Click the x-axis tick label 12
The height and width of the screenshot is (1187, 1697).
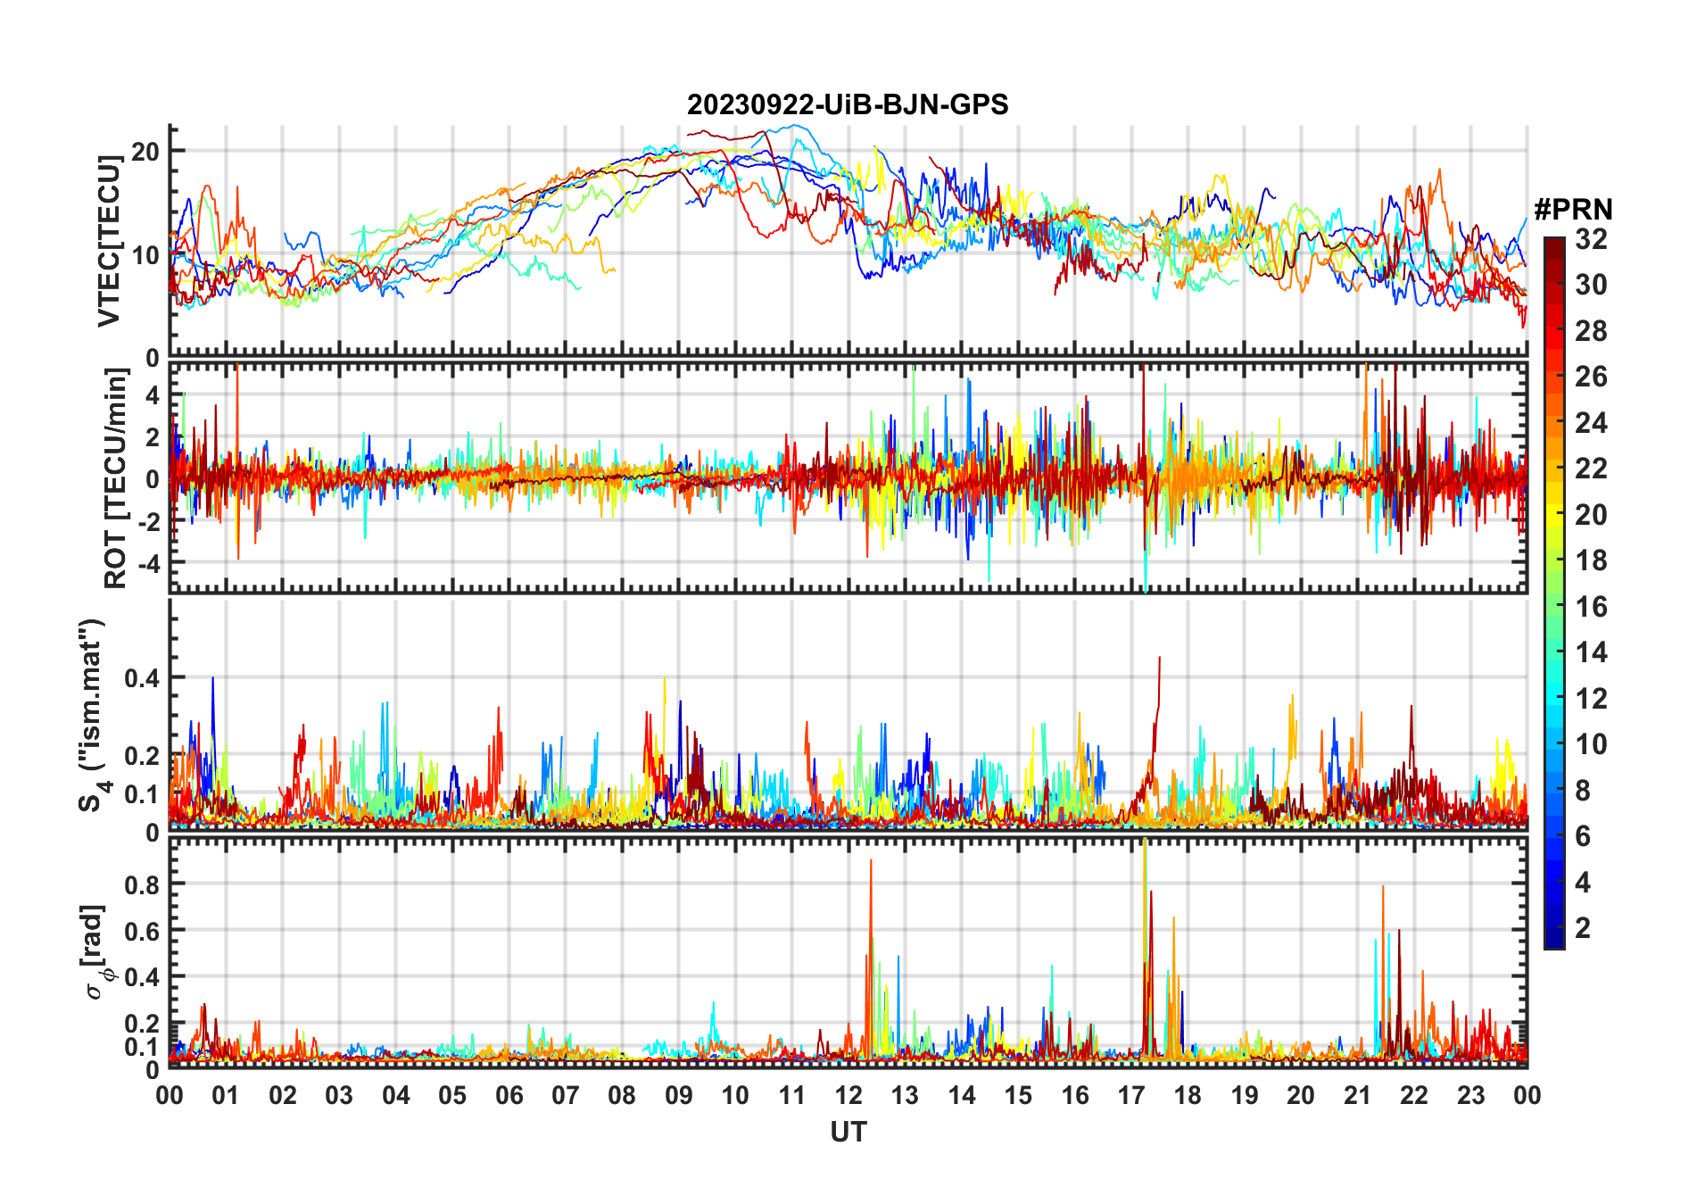[848, 1095]
